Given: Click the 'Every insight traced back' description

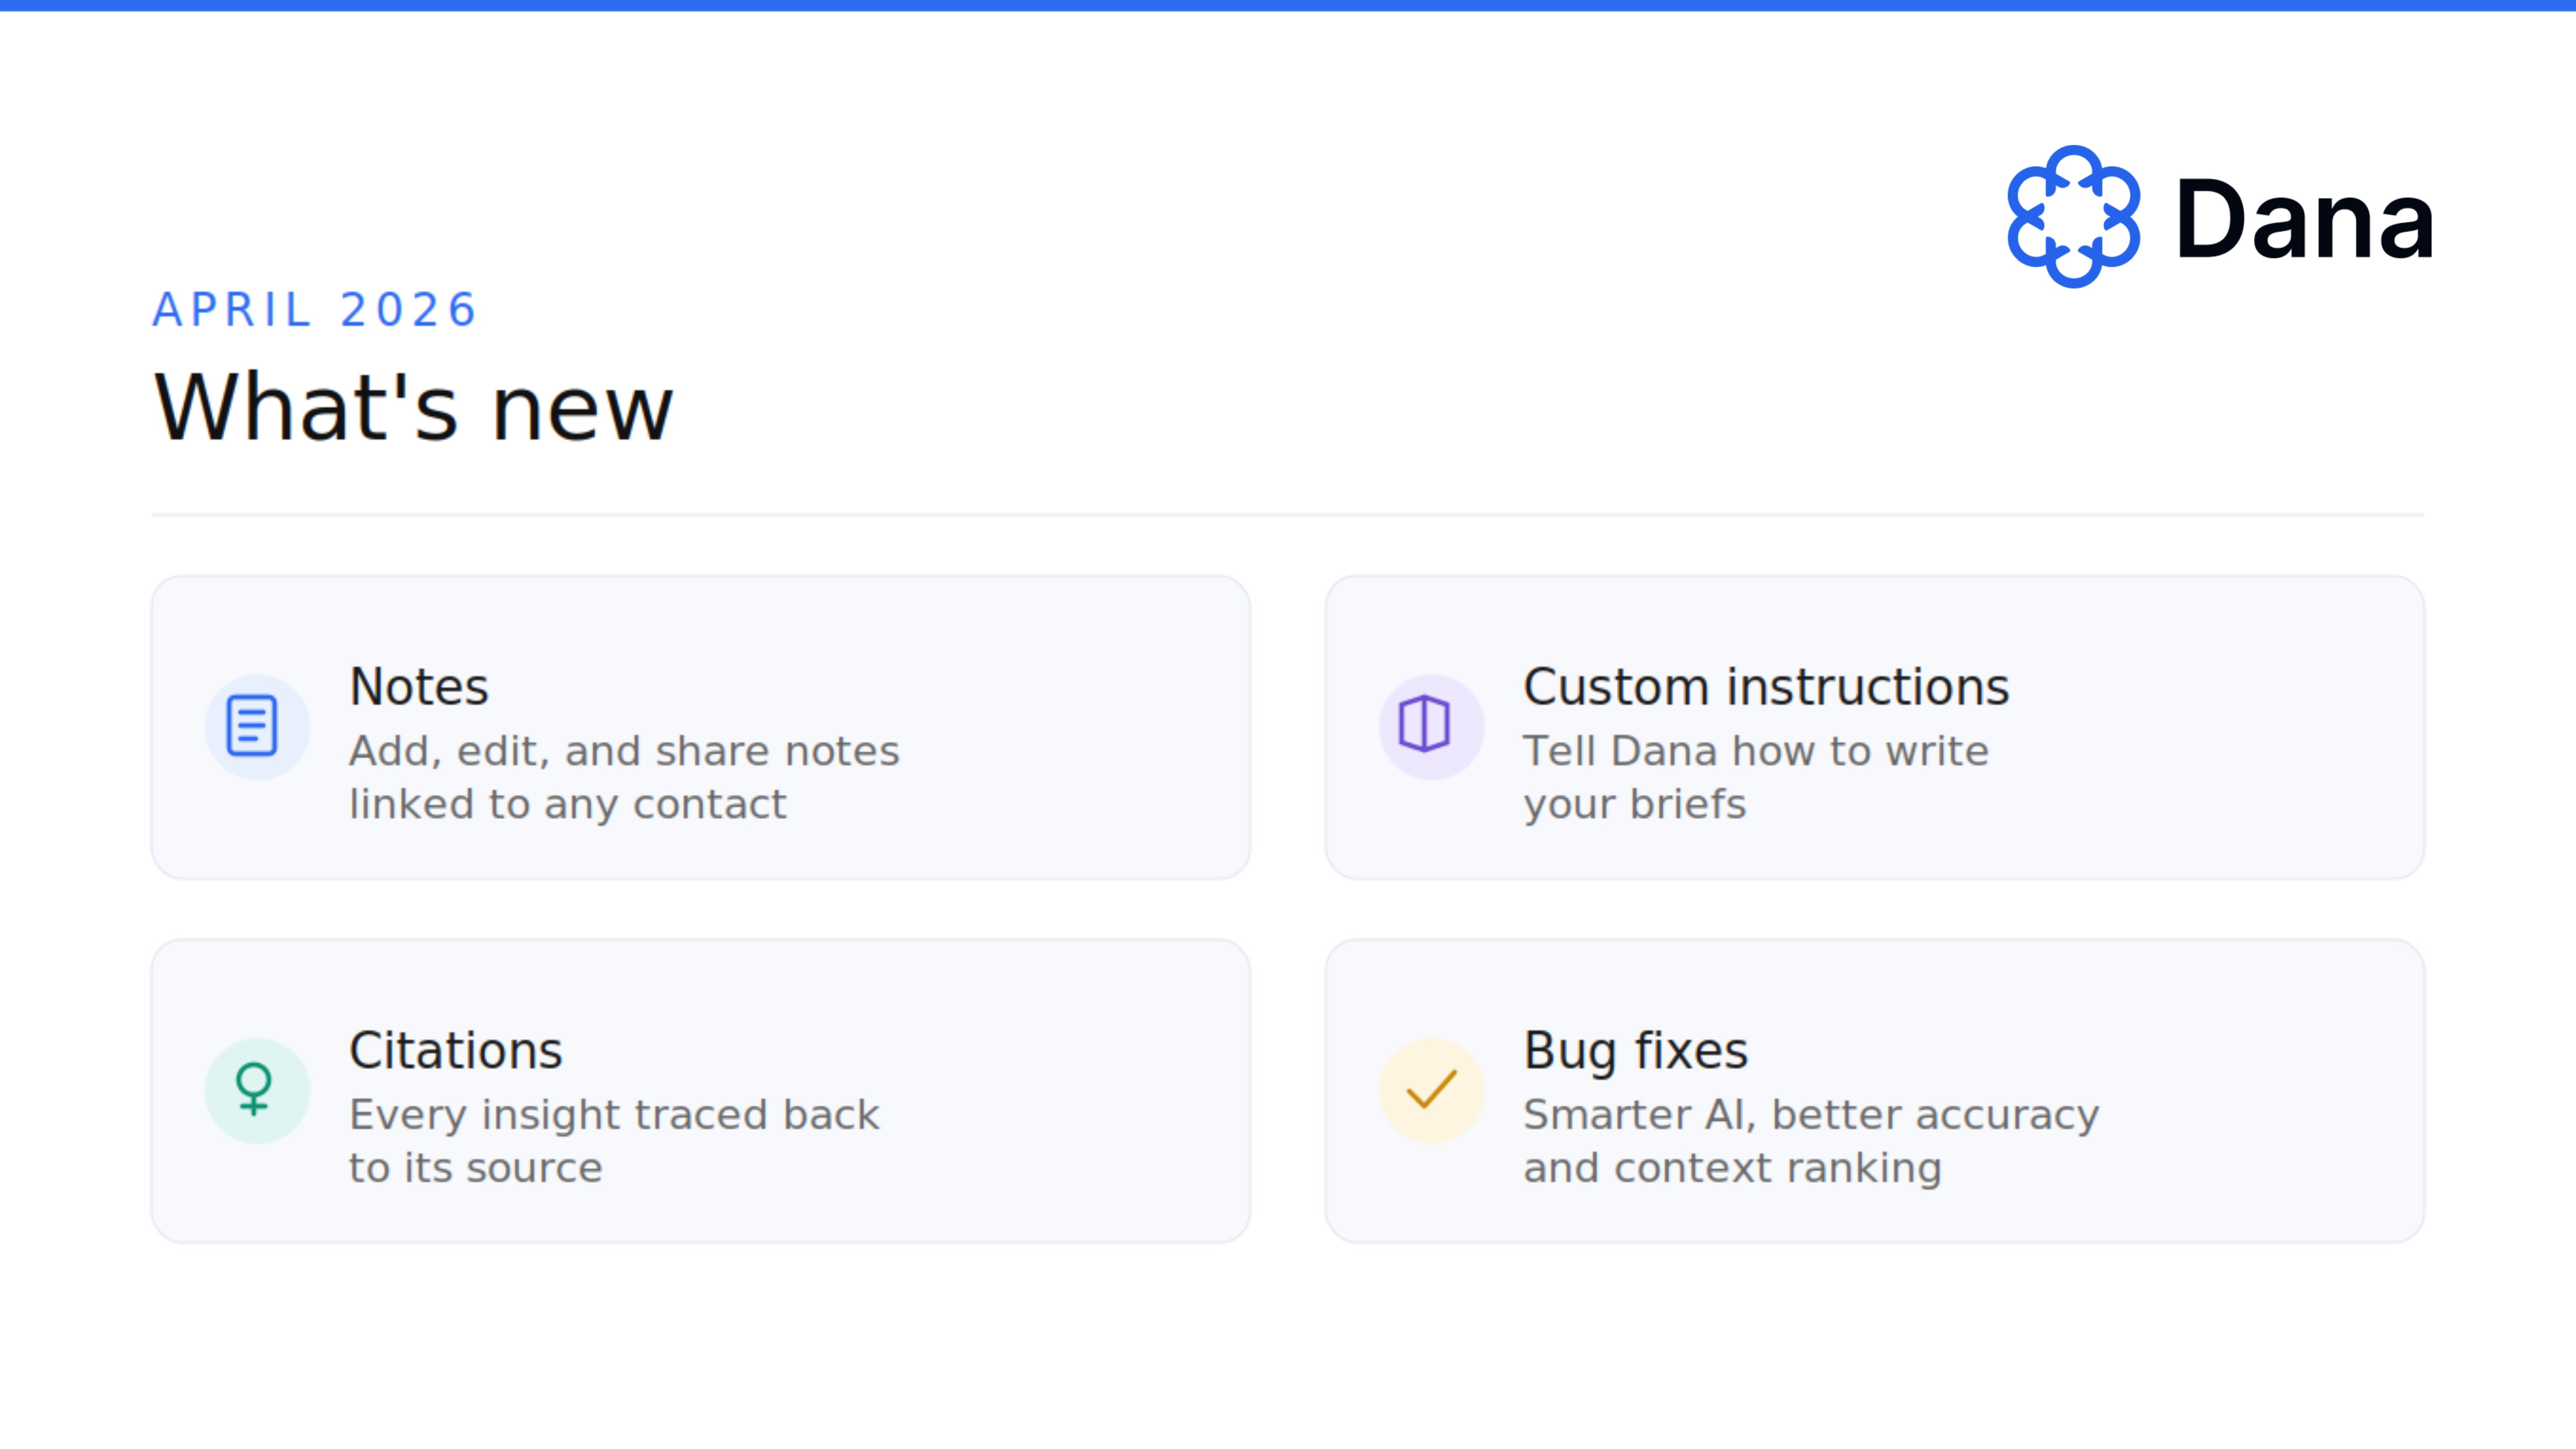Looking at the screenshot, I should click(x=614, y=1142).
